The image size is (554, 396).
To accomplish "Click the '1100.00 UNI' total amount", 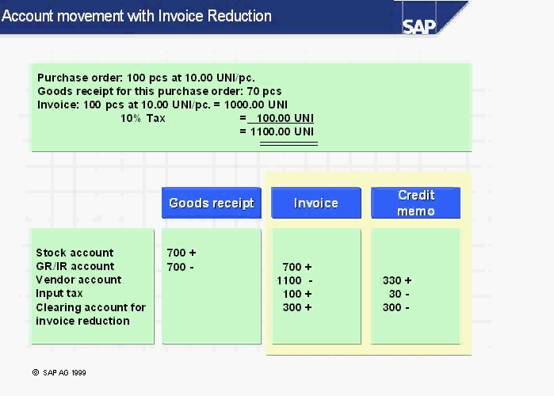I will 281,131.
